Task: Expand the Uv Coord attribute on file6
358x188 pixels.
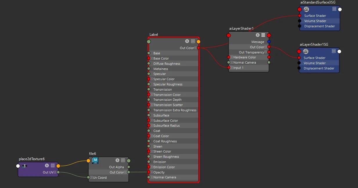Action: point(91,178)
